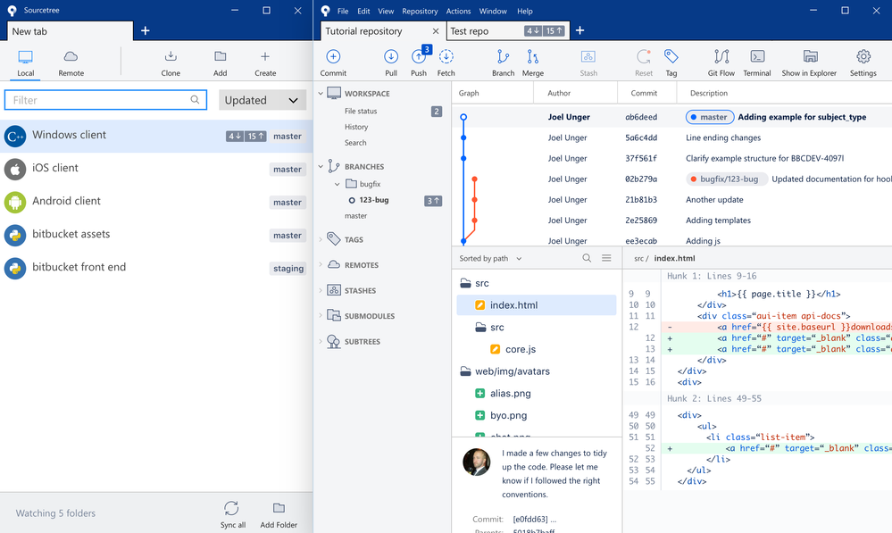Close the Tutorial repository tab
Image resolution: width=892 pixels, height=533 pixels.
pyautogui.click(x=436, y=31)
